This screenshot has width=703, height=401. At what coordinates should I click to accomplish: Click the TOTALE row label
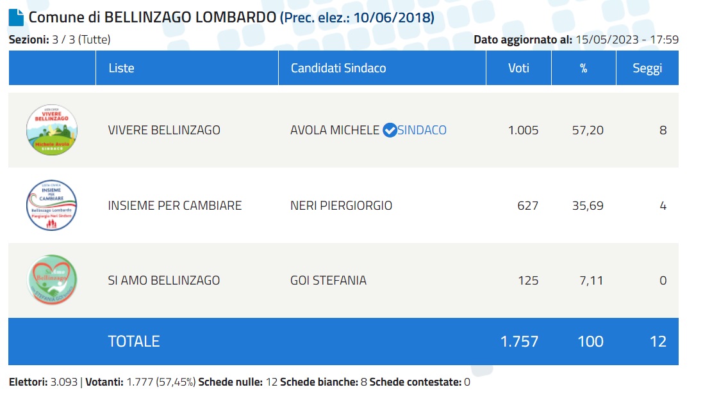point(133,342)
